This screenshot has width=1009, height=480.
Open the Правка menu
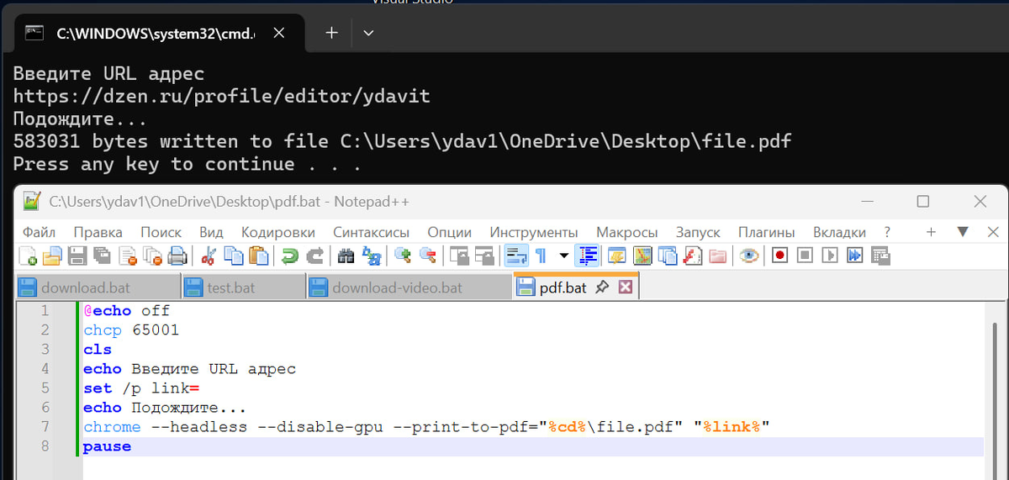(98, 232)
